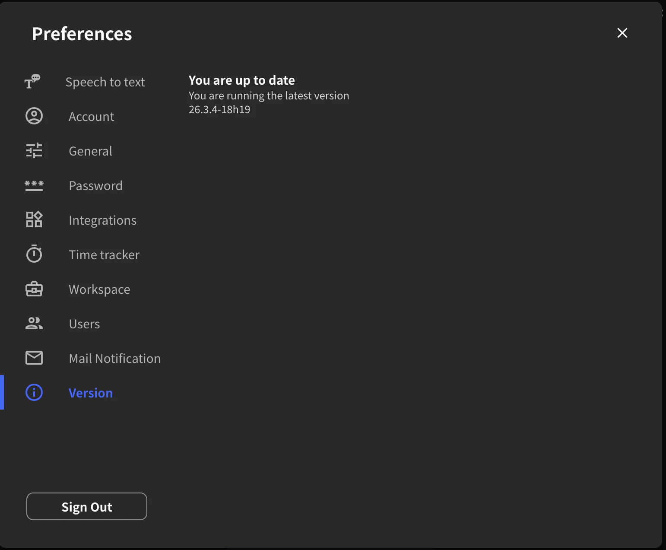Click the Mail Notification envelope icon

click(34, 358)
